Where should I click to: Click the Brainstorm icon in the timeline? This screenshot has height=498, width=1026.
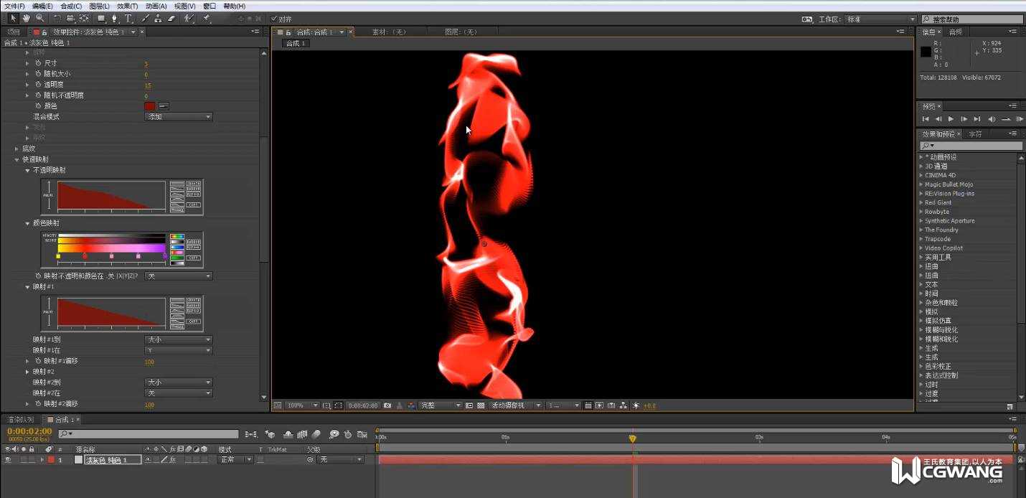[x=334, y=434]
